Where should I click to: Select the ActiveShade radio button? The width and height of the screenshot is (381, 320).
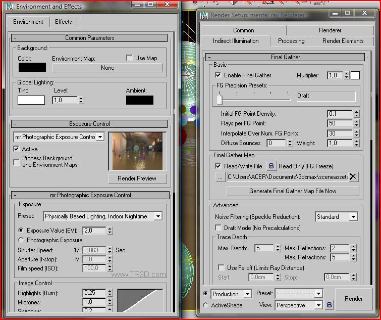205,305
